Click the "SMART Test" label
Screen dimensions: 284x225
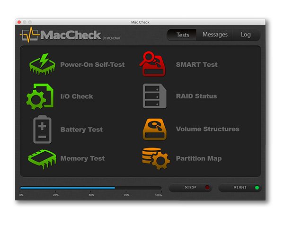click(197, 65)
